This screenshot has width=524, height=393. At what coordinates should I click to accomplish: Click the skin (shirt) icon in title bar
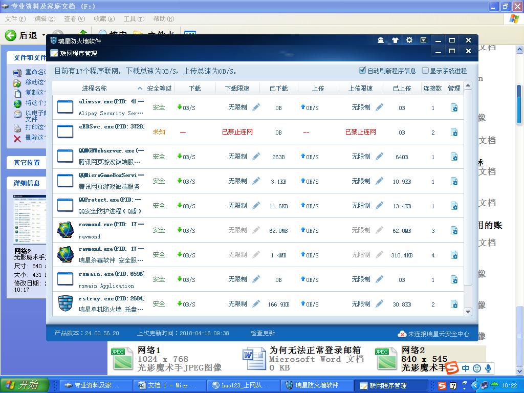[x=395, y=40]
